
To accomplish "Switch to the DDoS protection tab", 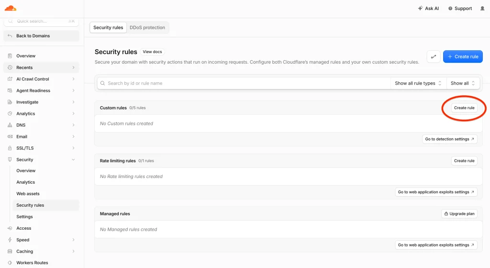I will point(147,27).
